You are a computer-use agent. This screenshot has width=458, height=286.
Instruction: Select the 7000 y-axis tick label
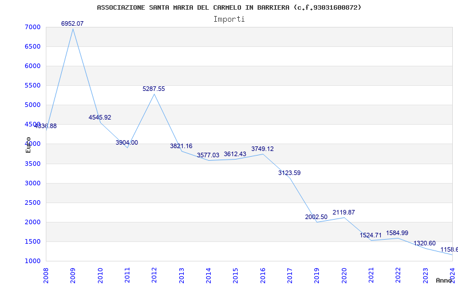[x=32, y=27]
